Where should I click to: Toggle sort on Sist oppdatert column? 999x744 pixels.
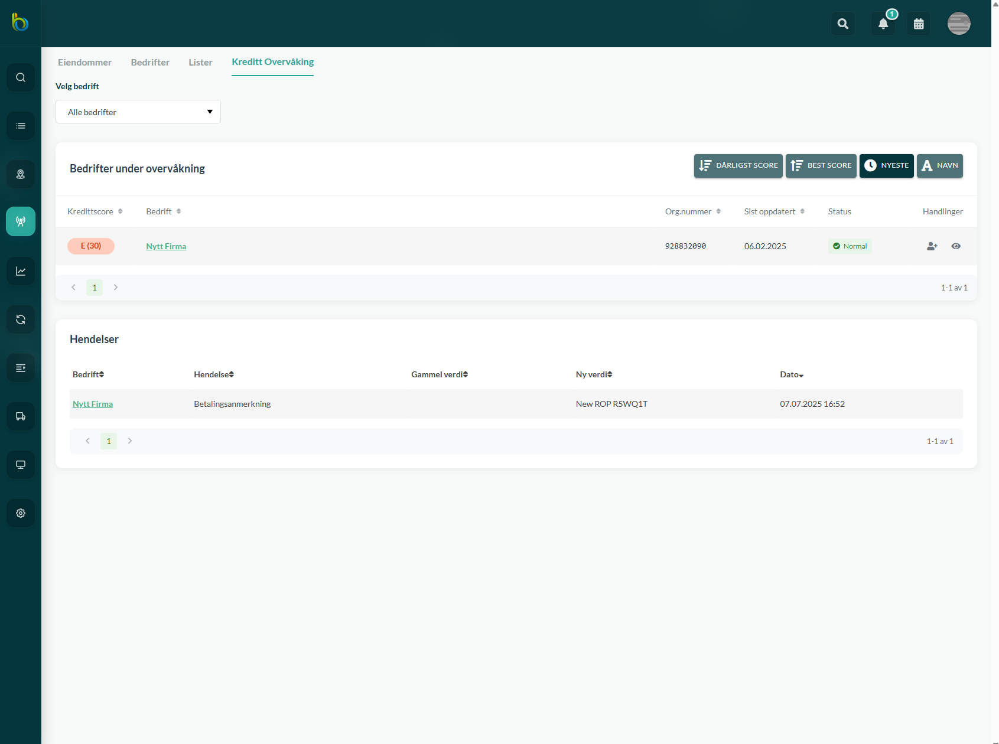[x=774, y=211]
